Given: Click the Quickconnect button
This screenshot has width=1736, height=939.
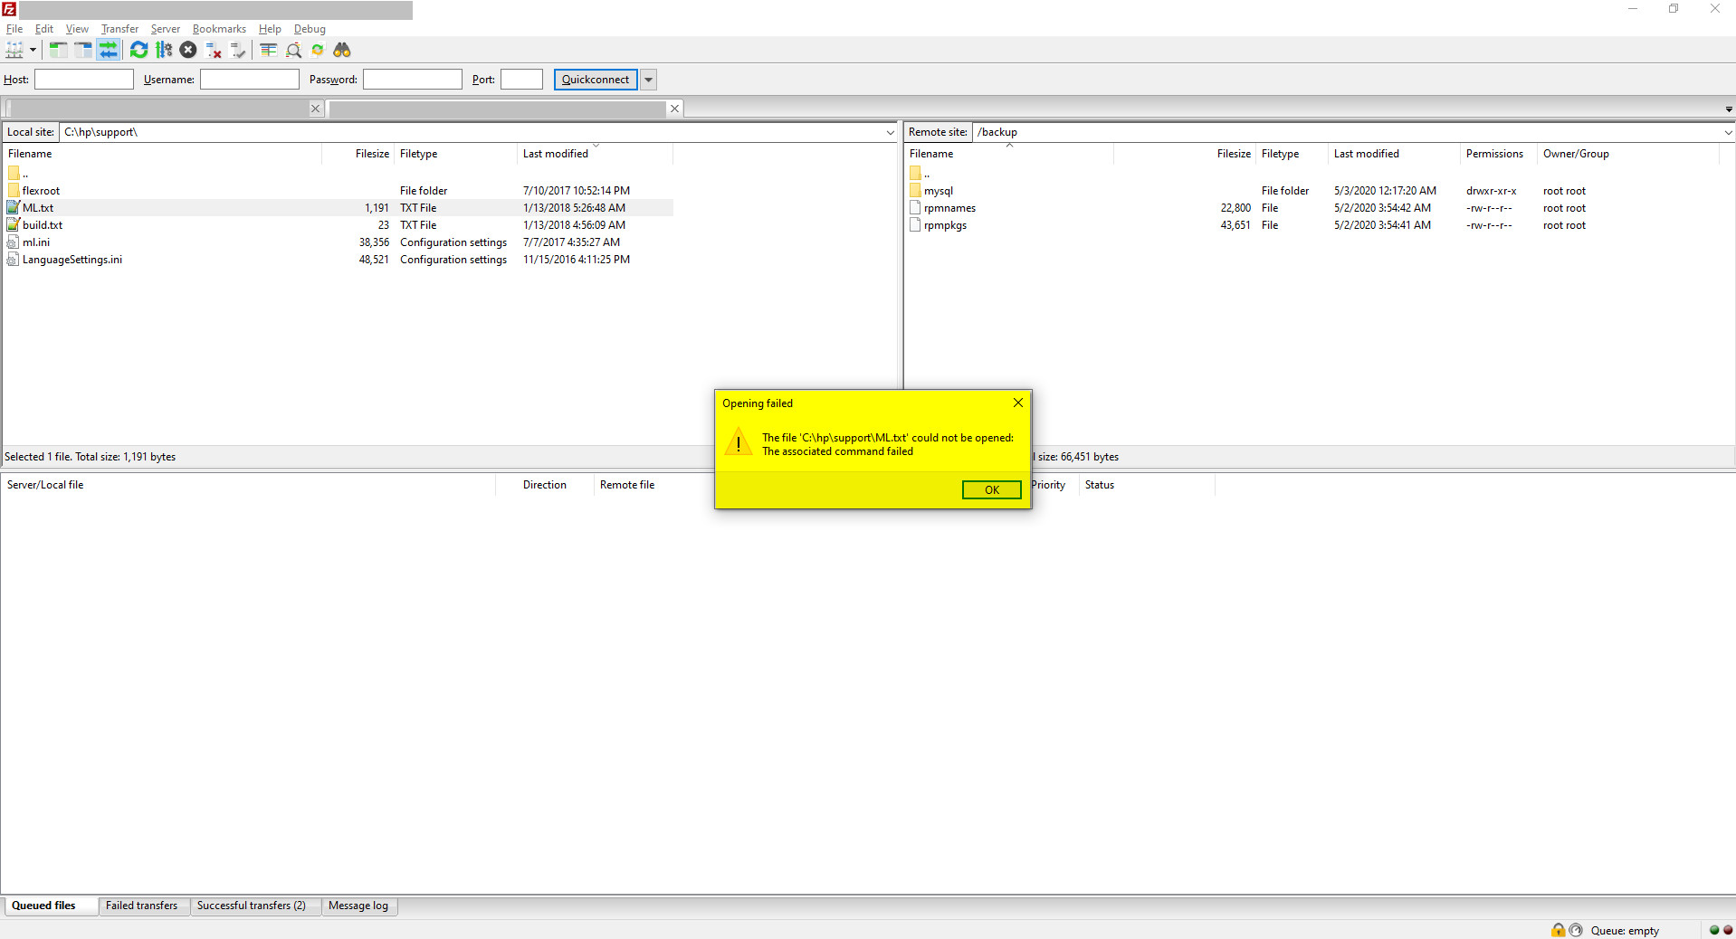Looking at the screenshot, I should coord(596,80).
